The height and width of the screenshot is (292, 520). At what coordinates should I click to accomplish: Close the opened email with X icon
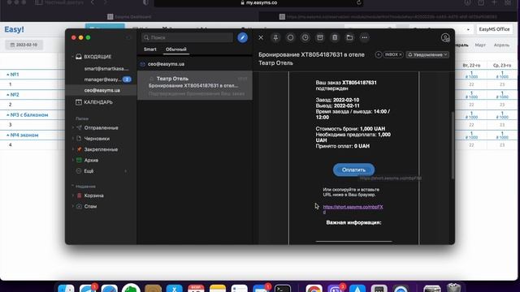261,38
